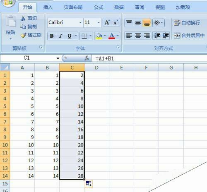This screenshot has width=207, height=192.
Task: Apply red font color
Action: (x=111, y=36)
